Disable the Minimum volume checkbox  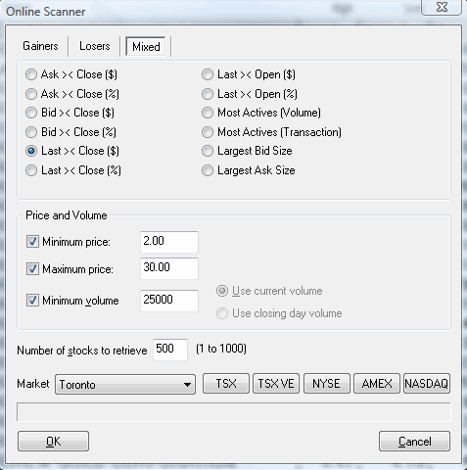pyautogui.click(x=32, y=301)
